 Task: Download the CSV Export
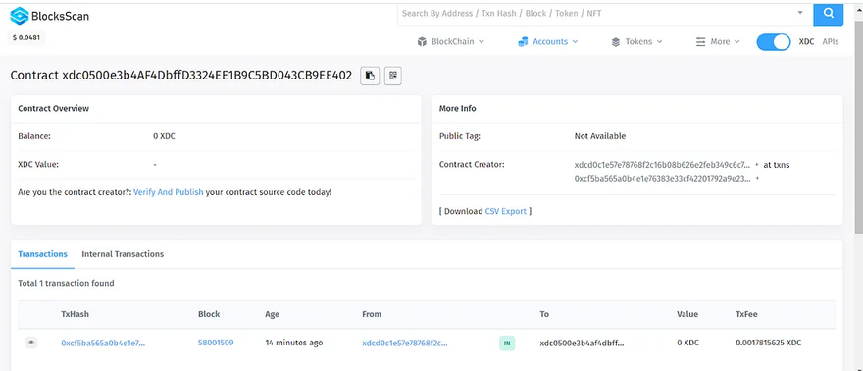(x=505, y=211)
